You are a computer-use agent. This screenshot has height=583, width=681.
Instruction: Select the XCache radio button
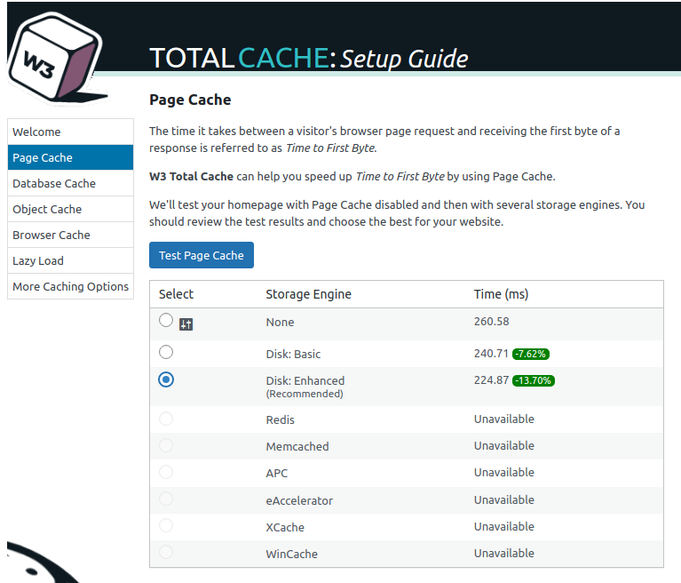coord(166,525)
